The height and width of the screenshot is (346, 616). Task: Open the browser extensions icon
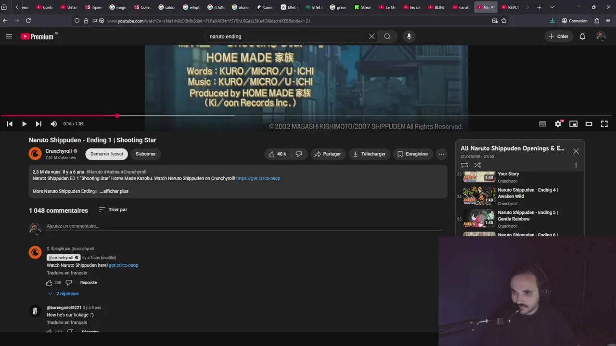click(597, 21)
